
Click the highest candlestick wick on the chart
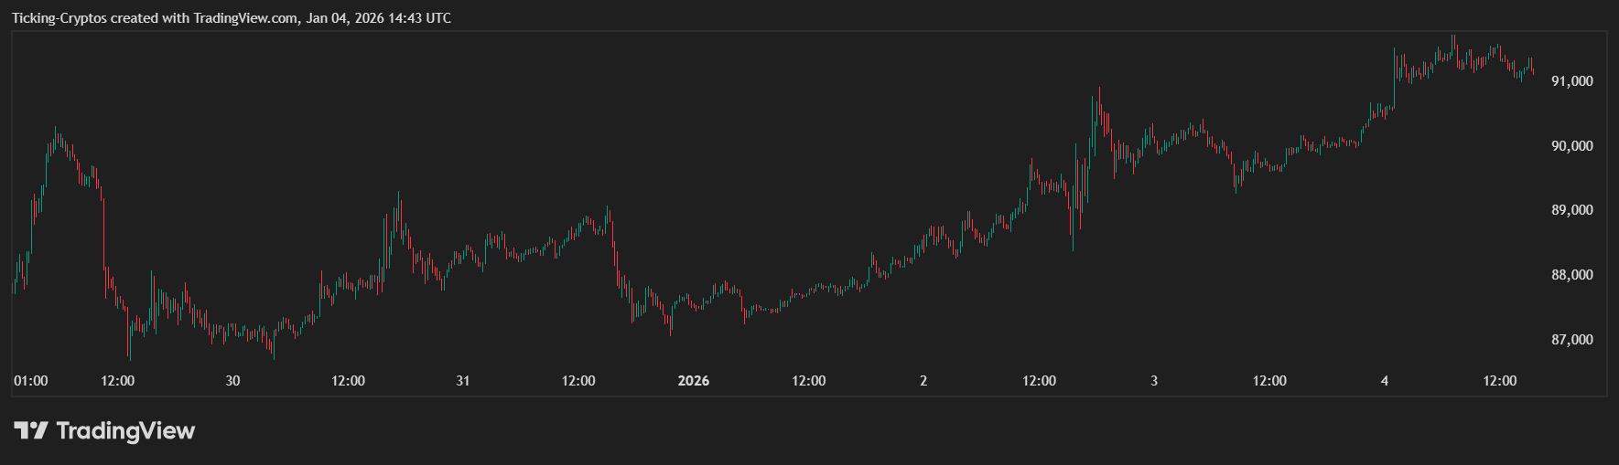pos(1453,38)
